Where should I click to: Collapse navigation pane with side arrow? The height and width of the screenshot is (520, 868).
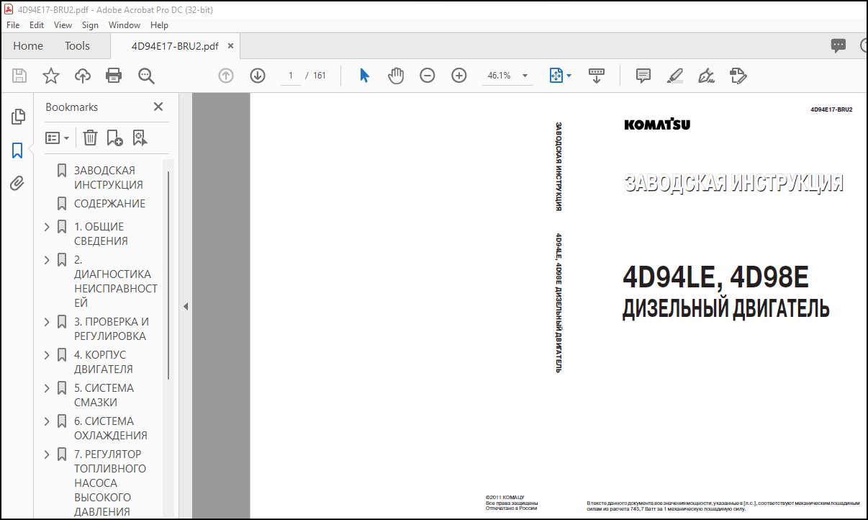click(x=185, y=306)
